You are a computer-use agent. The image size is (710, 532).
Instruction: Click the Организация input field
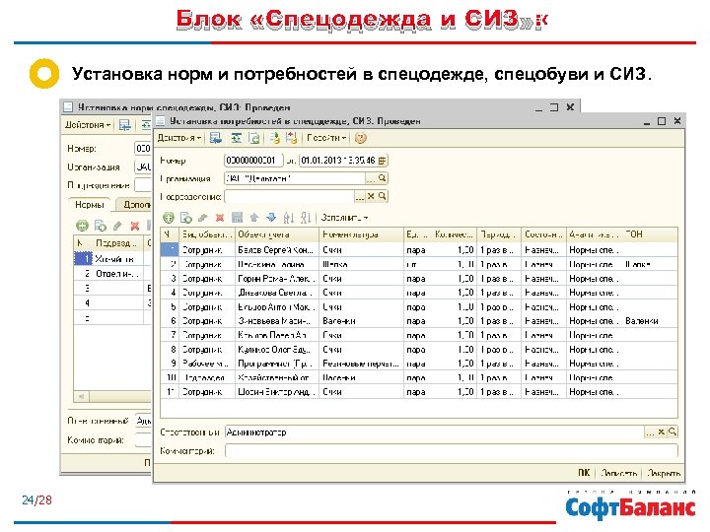pos(295,178)
